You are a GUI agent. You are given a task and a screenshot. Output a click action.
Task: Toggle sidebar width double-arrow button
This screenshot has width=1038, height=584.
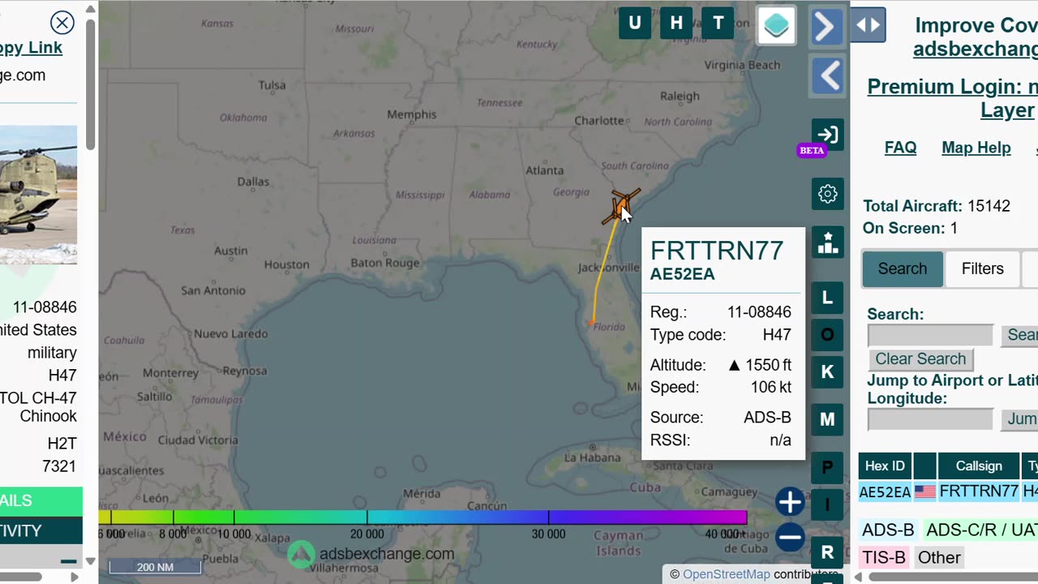[868, 24]
